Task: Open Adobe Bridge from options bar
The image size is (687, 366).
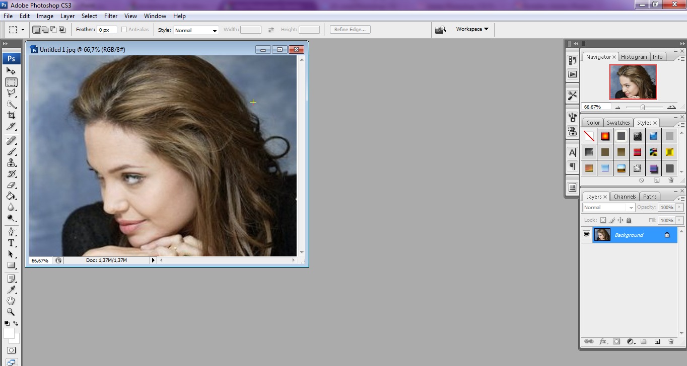Action: pos(441,30)
